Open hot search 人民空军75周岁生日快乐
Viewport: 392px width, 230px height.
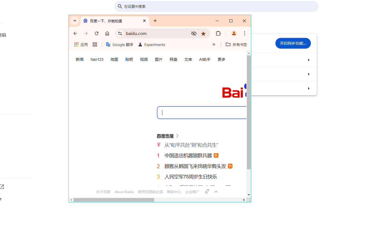(x=191, y=177)
